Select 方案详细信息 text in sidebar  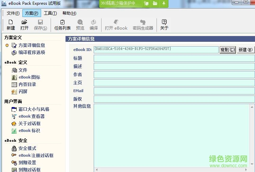[x=32, y=45]
